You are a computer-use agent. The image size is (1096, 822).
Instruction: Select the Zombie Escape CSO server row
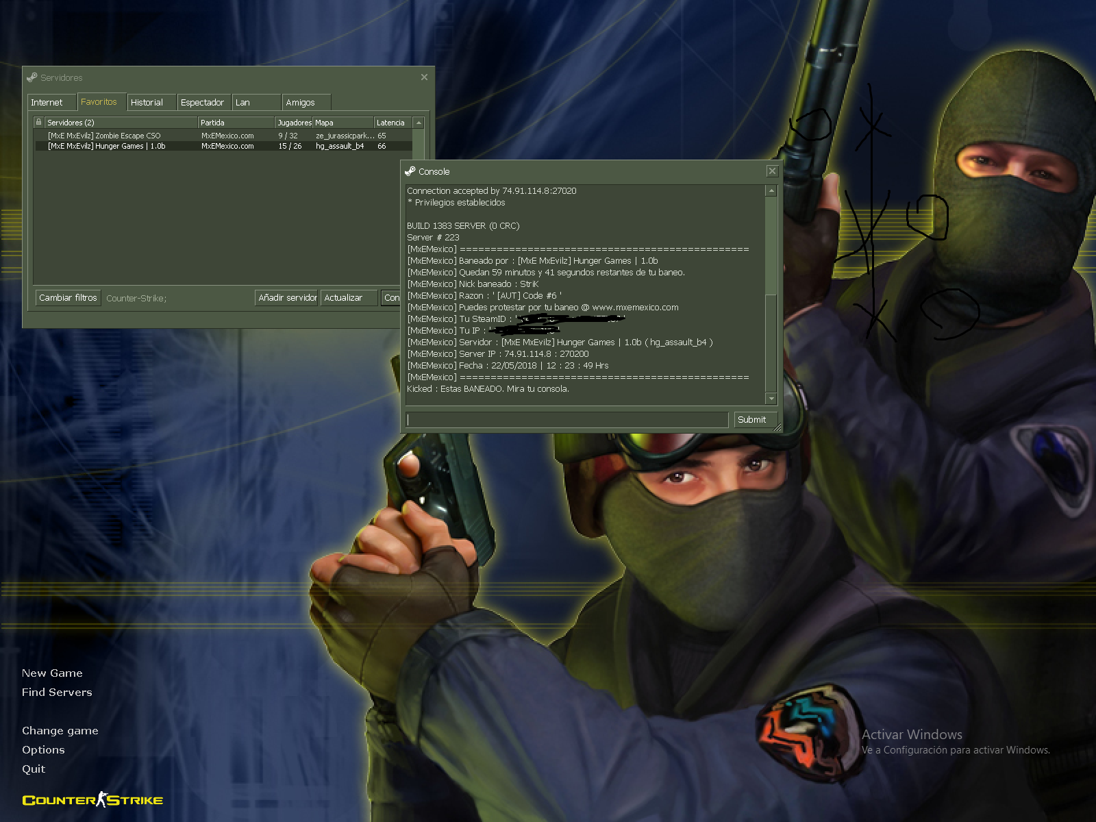pos(223,136)
